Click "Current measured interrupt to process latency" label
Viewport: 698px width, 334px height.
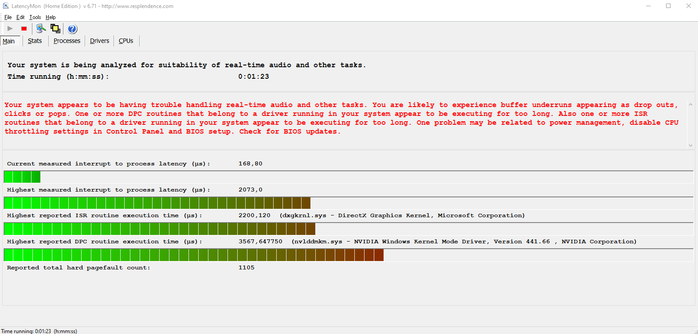(x=109, y=164)
